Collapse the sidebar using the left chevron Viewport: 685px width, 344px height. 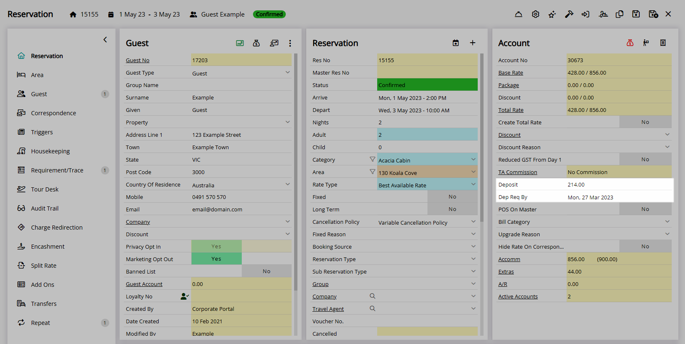(105, 40)
